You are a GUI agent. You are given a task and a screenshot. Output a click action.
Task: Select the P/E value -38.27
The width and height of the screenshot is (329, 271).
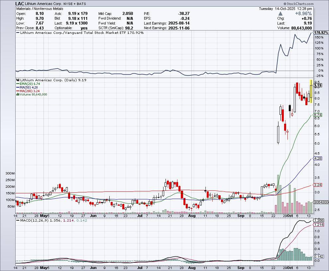(183, 14)
